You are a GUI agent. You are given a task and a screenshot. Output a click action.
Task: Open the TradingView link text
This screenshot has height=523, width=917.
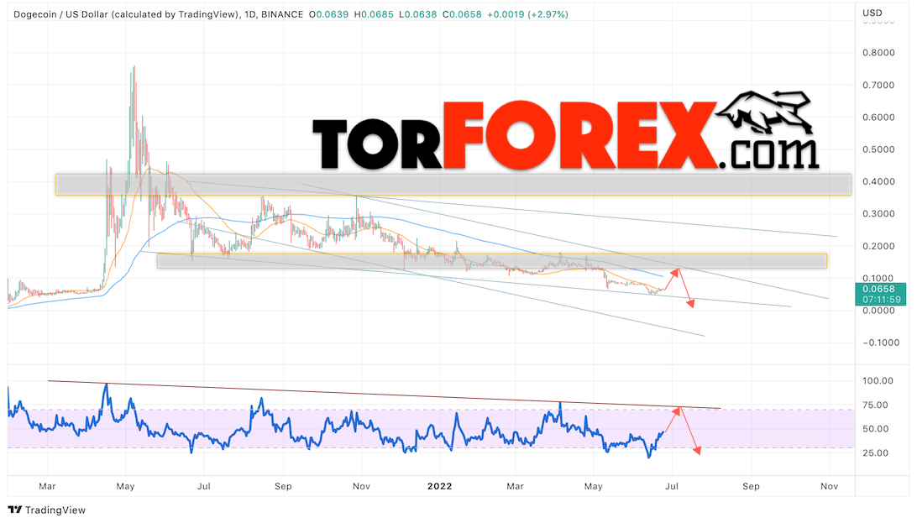click(x=55, y=510)
